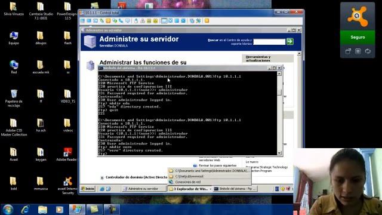Open the escuela mk folder
Viewport: 382px width, 215px height.
tap(41, 67)
